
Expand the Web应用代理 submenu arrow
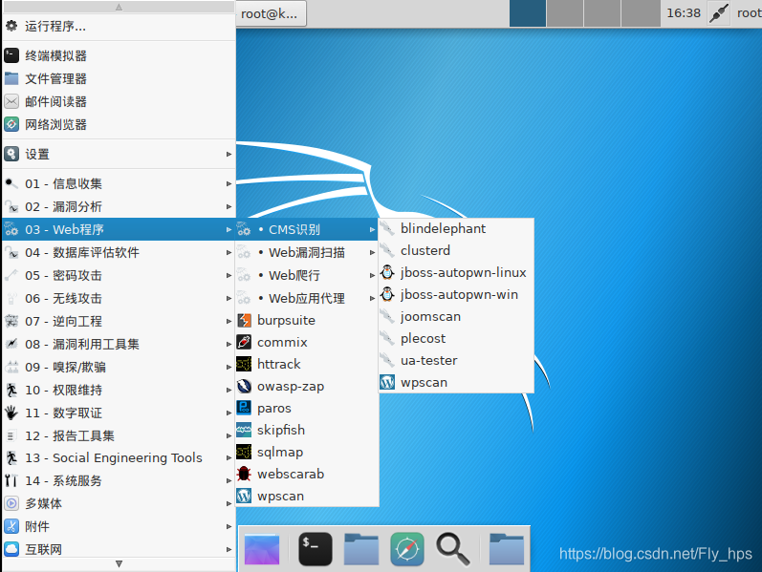[x=372, y=298]
